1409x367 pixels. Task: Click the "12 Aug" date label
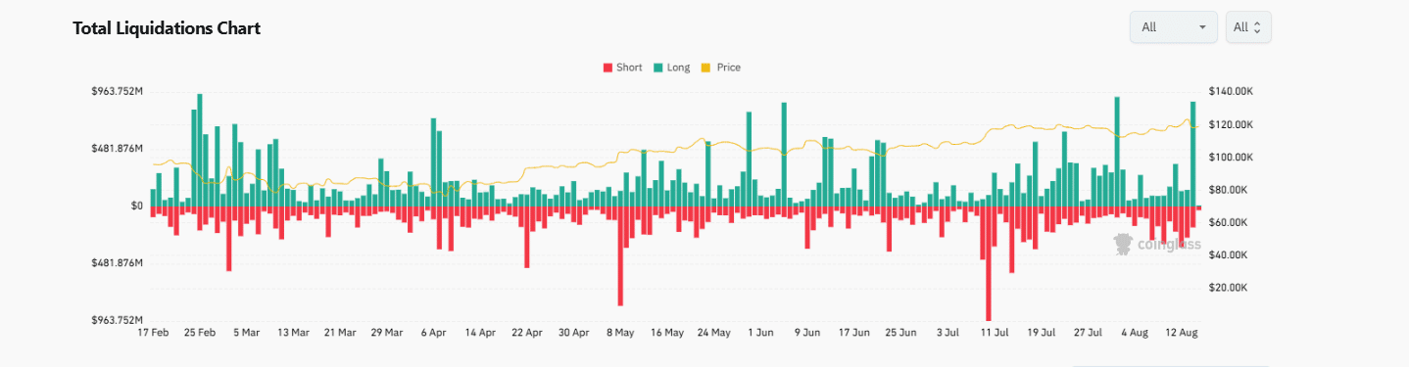[x=1182, y=333]
